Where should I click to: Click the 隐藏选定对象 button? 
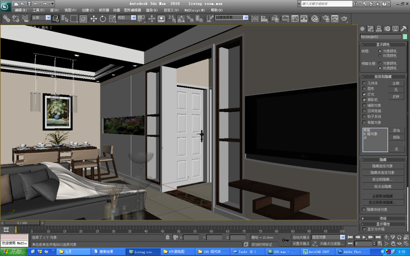tap(383, 166)
